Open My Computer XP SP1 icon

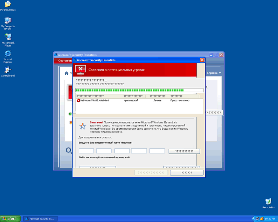8,21
